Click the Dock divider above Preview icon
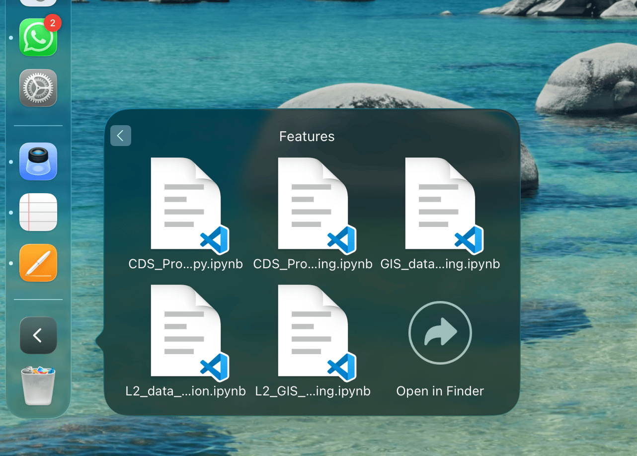The image size is (637, 456). 38,126
